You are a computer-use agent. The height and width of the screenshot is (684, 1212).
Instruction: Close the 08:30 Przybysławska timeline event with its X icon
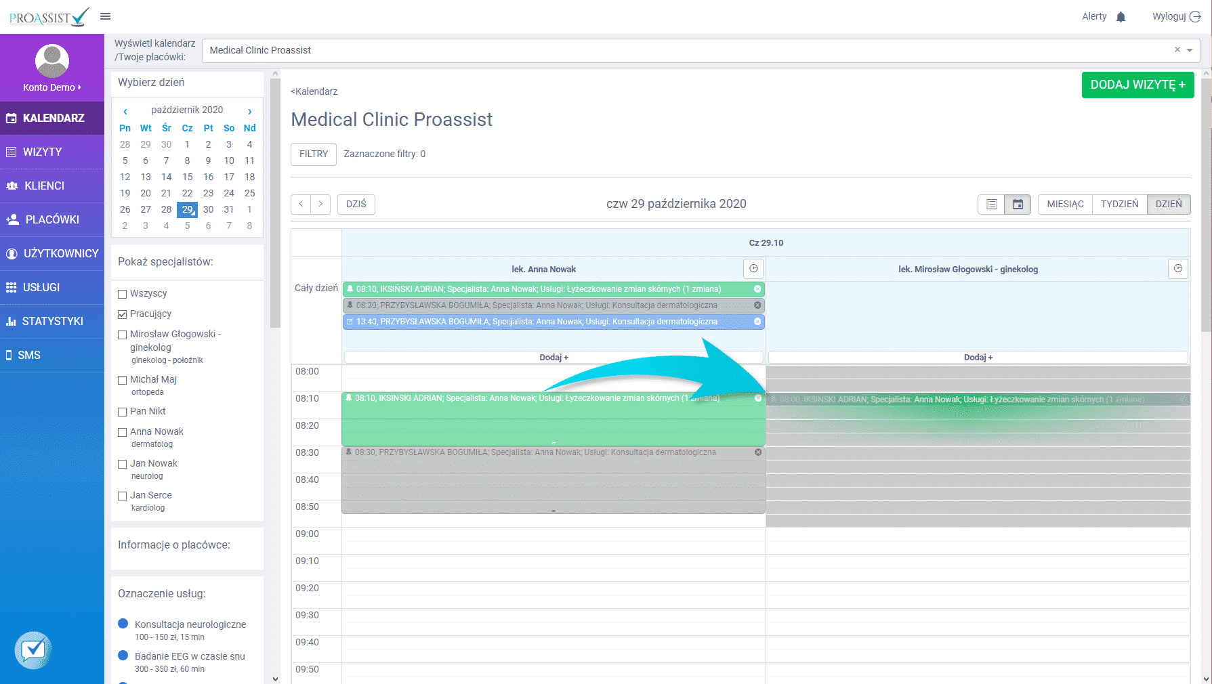(758, 452)
